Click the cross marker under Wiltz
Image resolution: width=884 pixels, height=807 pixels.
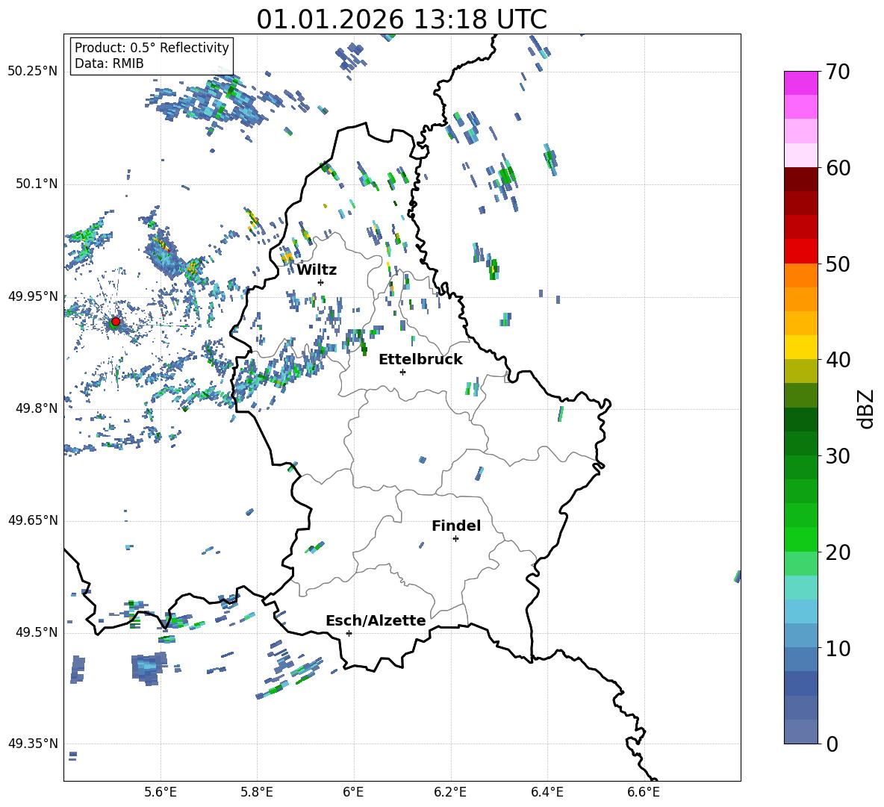[x=320, y=282]
